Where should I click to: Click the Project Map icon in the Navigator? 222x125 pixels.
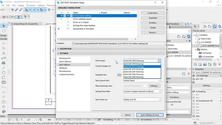[x=205, y=26]
